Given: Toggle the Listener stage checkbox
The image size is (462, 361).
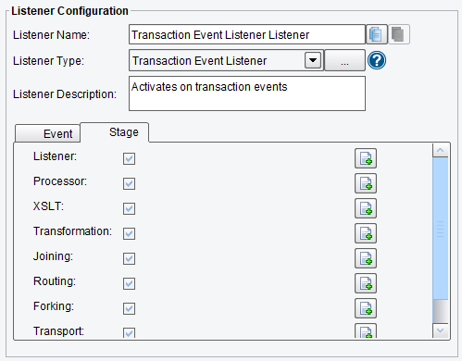Looking at the screenshot, I should pyautogui.click(x=129, y=159).
